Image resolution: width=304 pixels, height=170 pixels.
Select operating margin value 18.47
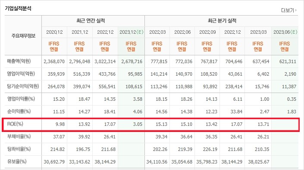pos(85,99)
